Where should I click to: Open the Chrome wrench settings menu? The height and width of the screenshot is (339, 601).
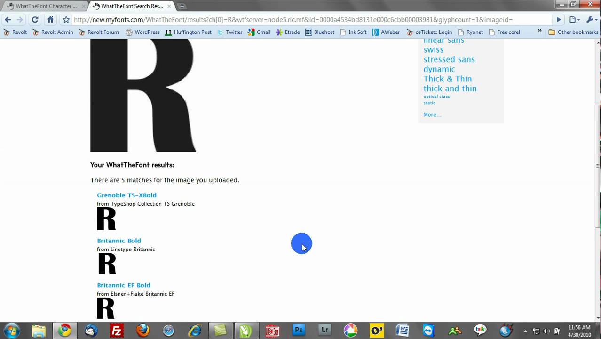pos(591,20)
